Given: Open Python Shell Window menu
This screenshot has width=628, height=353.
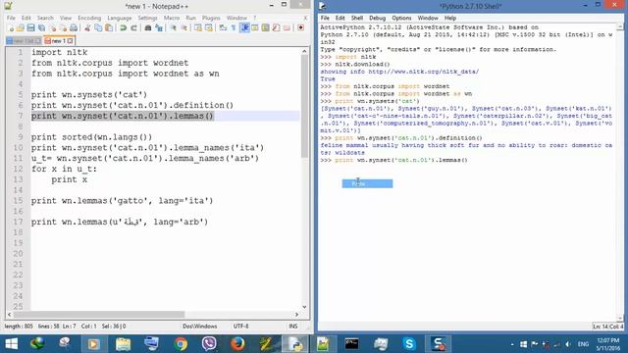Looking at the screenshot, I should pyautogui.click(x=428, y=18).
